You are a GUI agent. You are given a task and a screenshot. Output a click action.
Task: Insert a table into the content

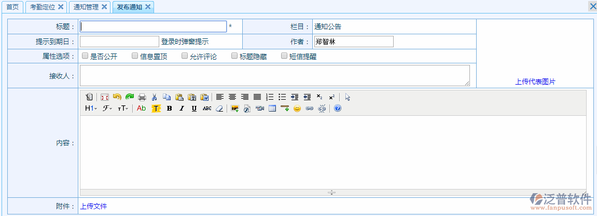tap(272, 109)
